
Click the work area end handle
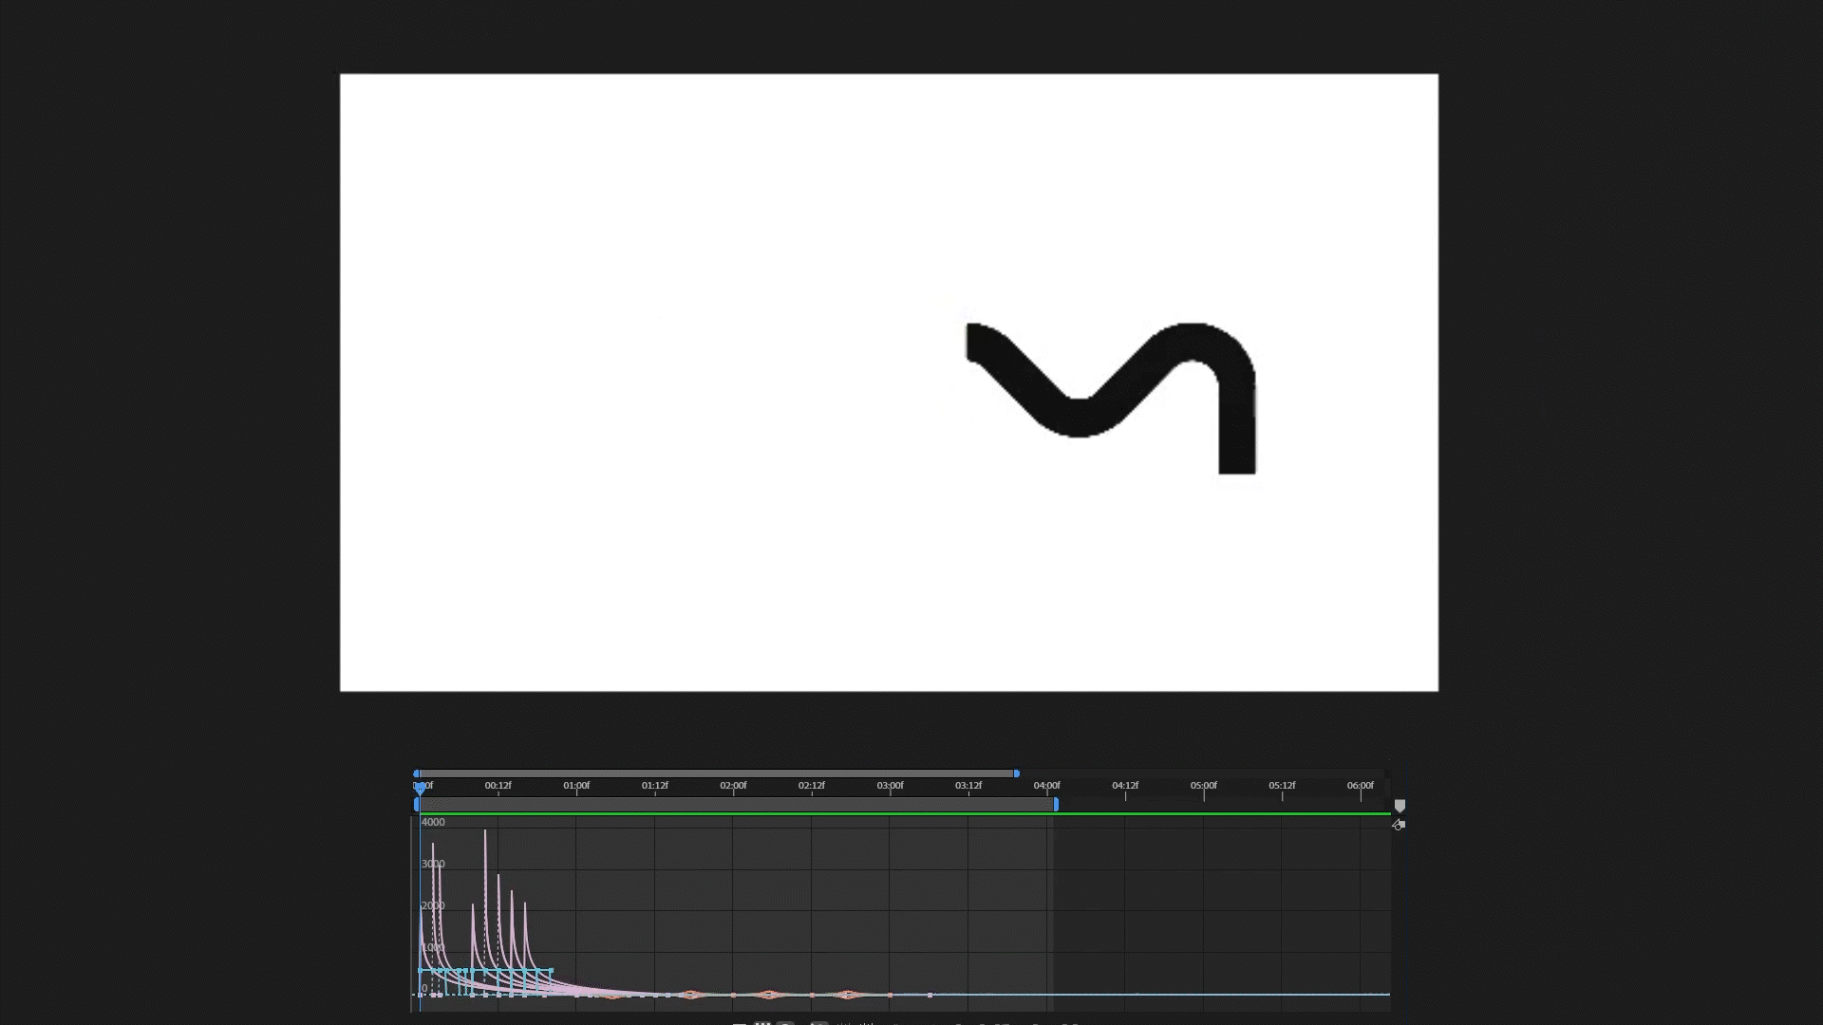coord(1056,804)
